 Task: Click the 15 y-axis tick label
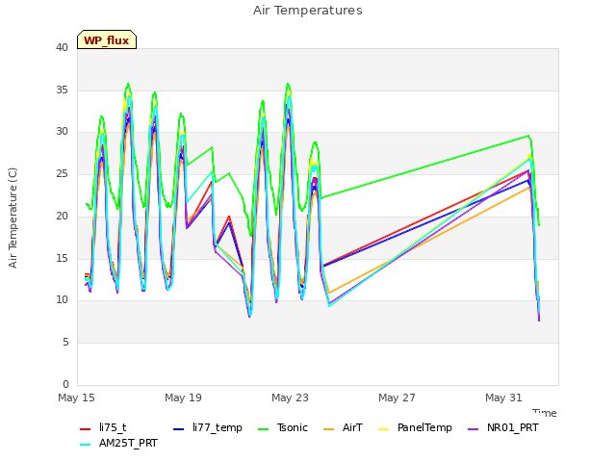click(x=62, y=258)
